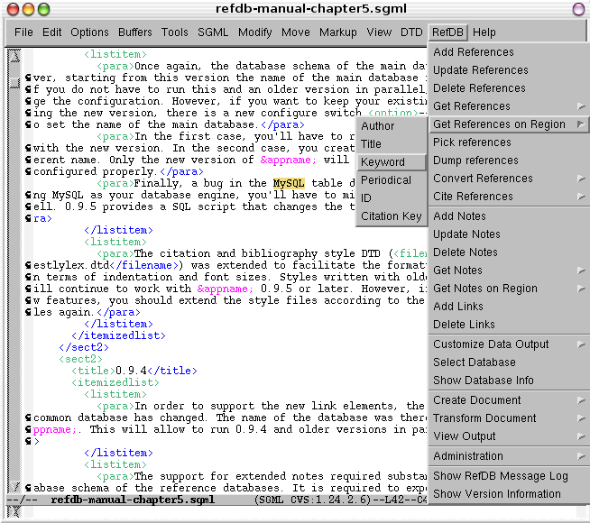Select Add Notes menu entry
Image resolution: width=590 pixels, height=523 pixels.
tap(459, 216)
